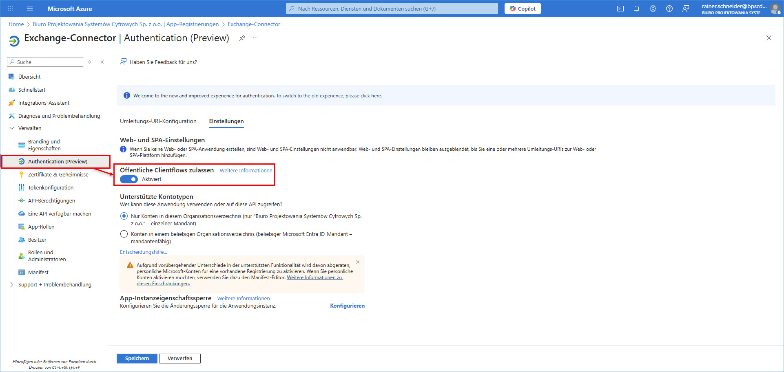Open Diagnose und Problembehandlung
This screenshot has width=784, height=372.
(59, 116)
